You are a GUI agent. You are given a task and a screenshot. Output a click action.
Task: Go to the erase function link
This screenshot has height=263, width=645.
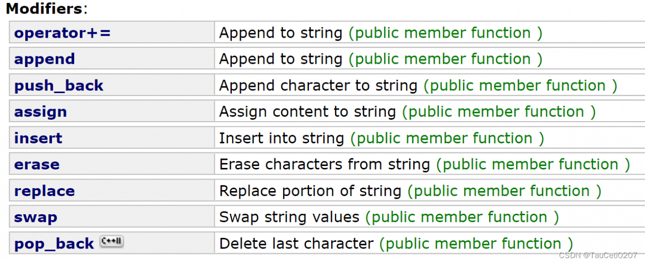[x=37, y=164]
